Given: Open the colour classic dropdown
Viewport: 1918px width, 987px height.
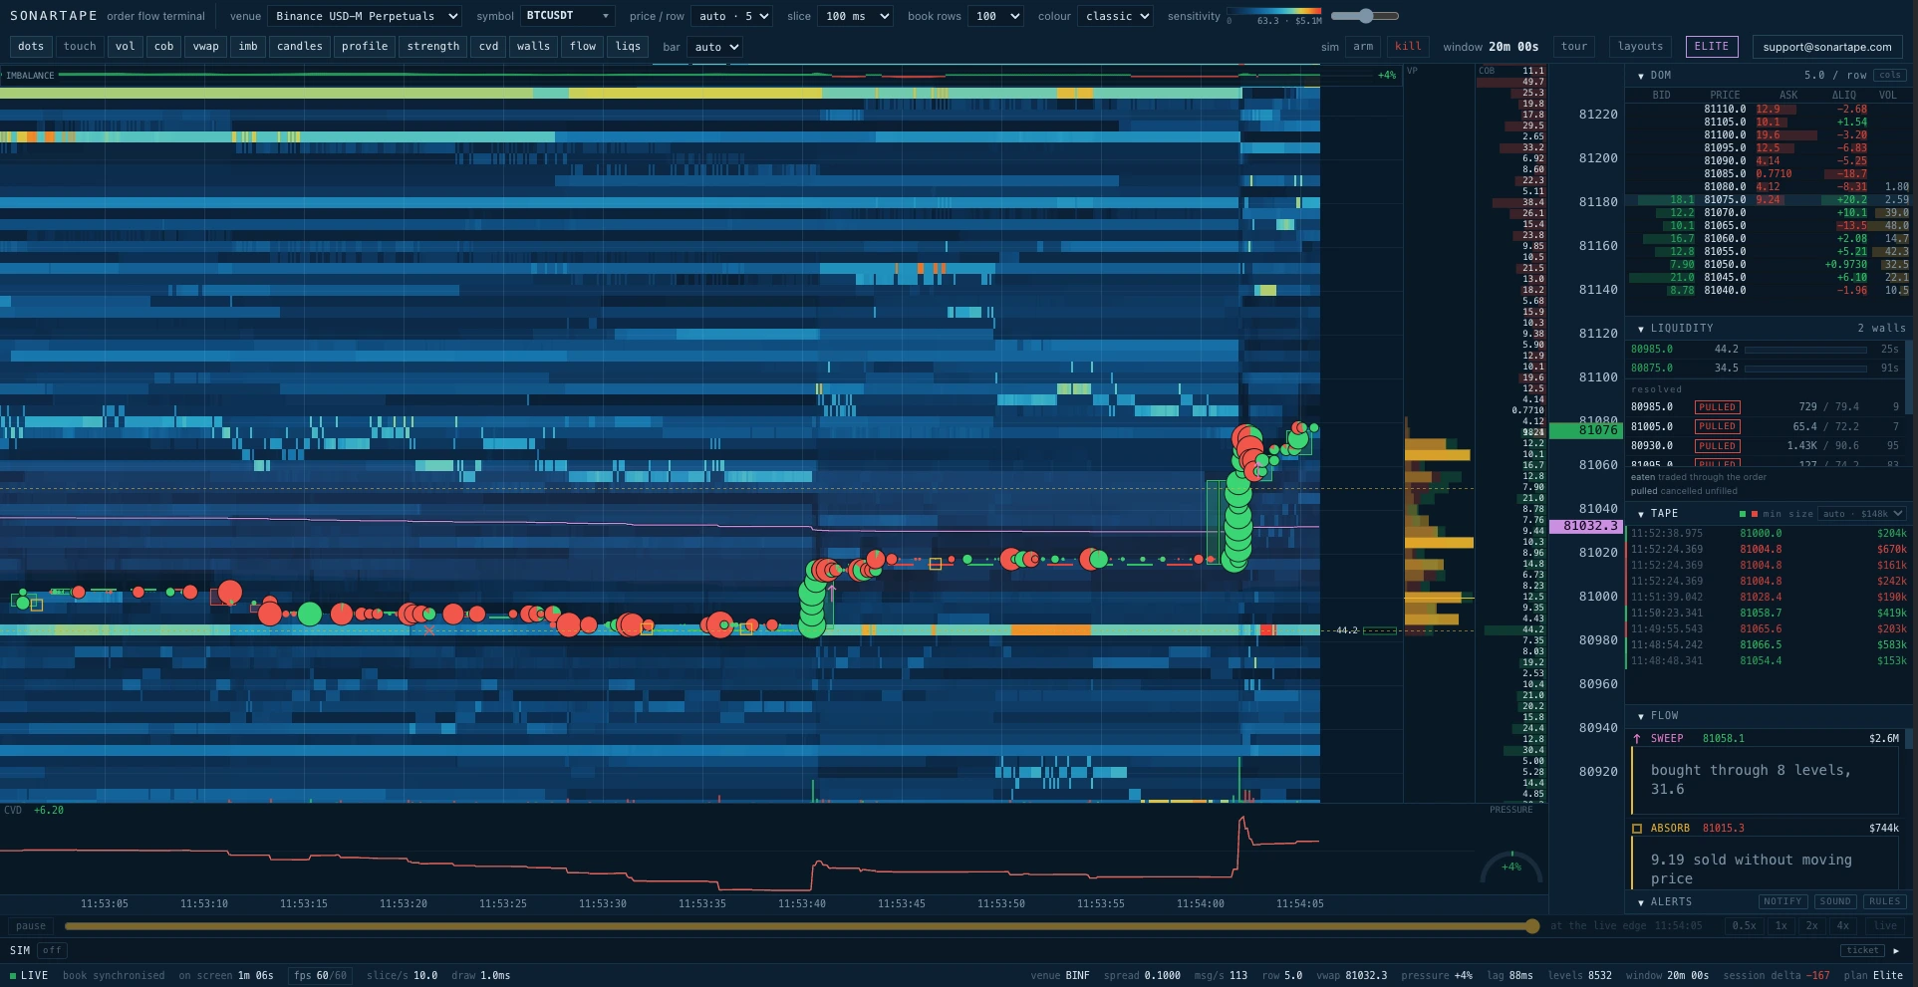Looking at the screenshot, I should 1116,16.
